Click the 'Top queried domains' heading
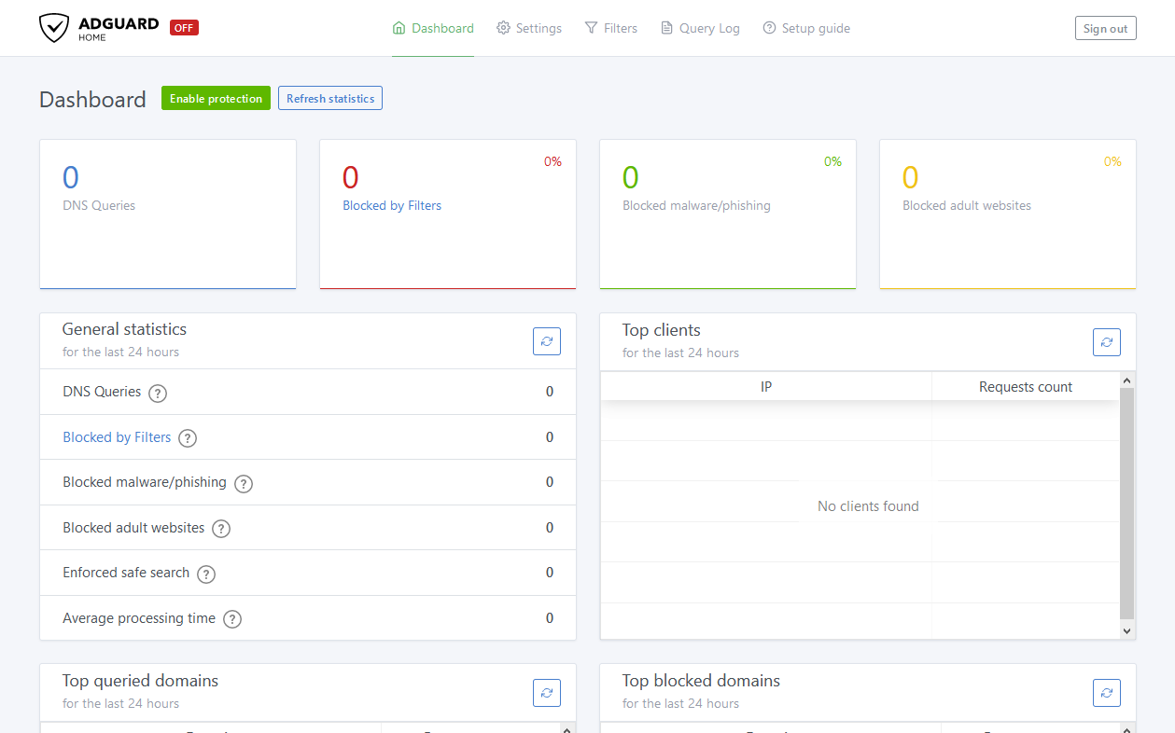 coord(140,681)
